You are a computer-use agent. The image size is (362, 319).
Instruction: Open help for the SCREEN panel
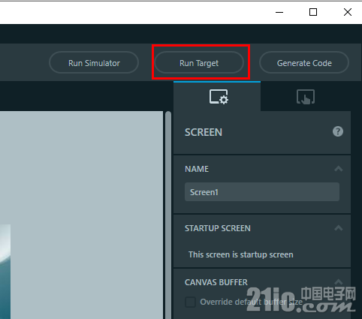(338, 131)
